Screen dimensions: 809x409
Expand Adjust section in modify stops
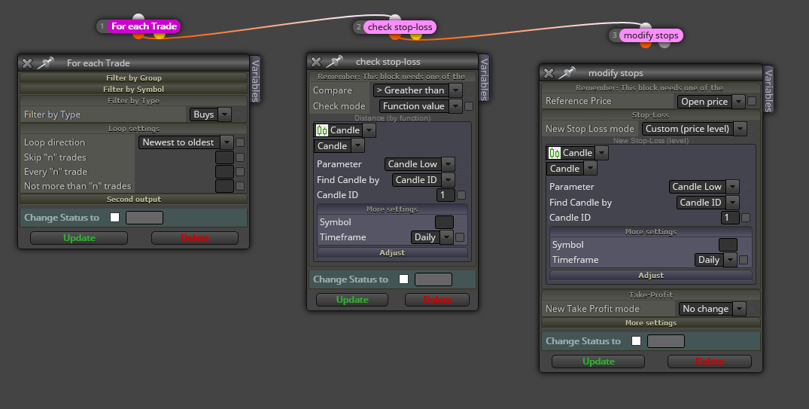click(x=651, y=275)
